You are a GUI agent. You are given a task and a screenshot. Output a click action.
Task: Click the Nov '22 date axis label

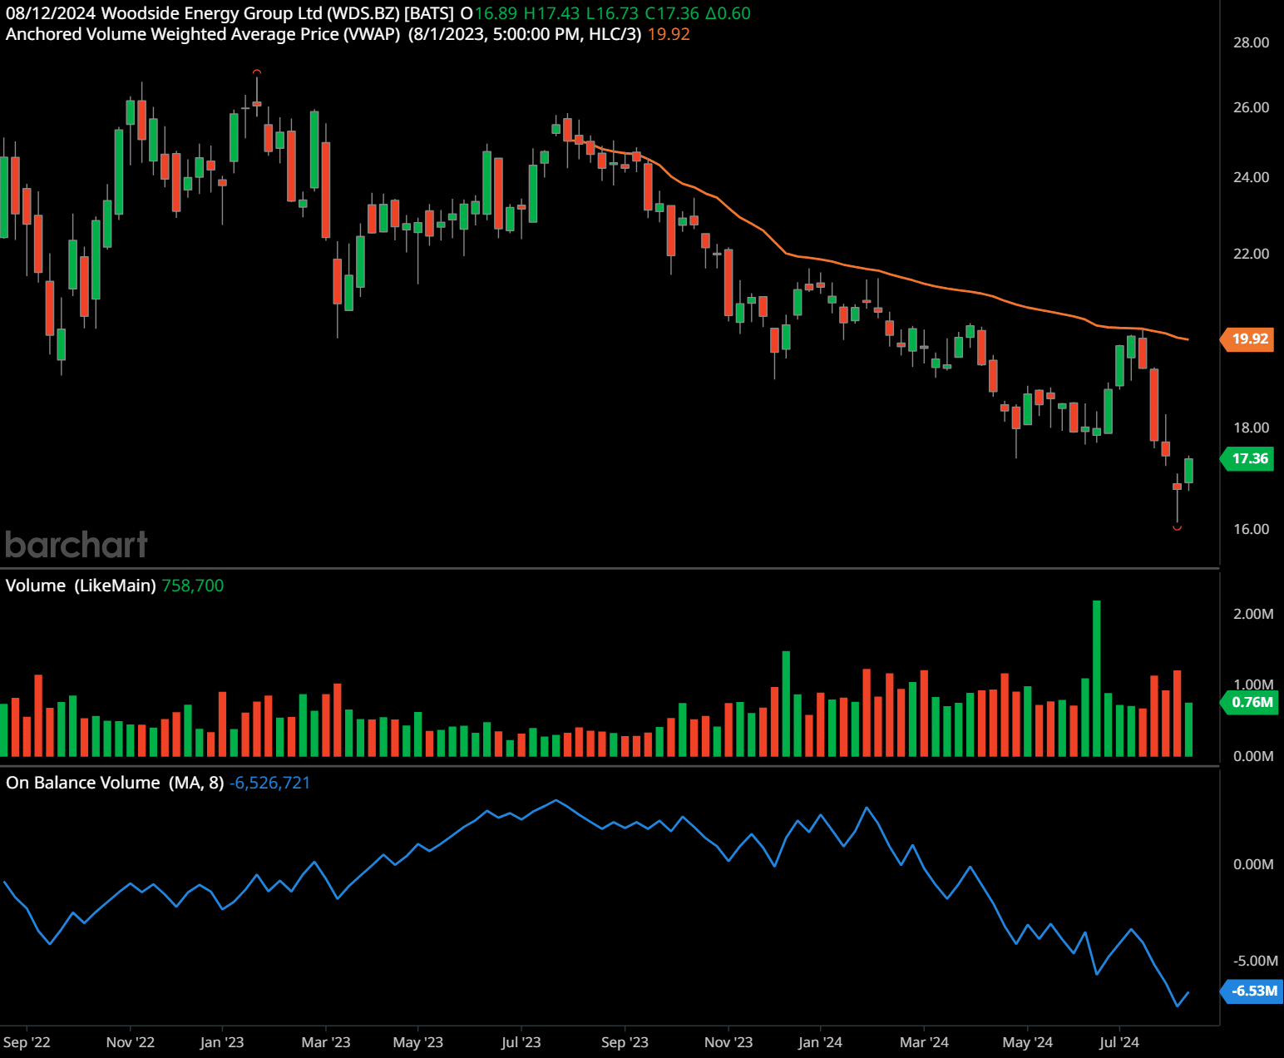tap(131, 1042)
